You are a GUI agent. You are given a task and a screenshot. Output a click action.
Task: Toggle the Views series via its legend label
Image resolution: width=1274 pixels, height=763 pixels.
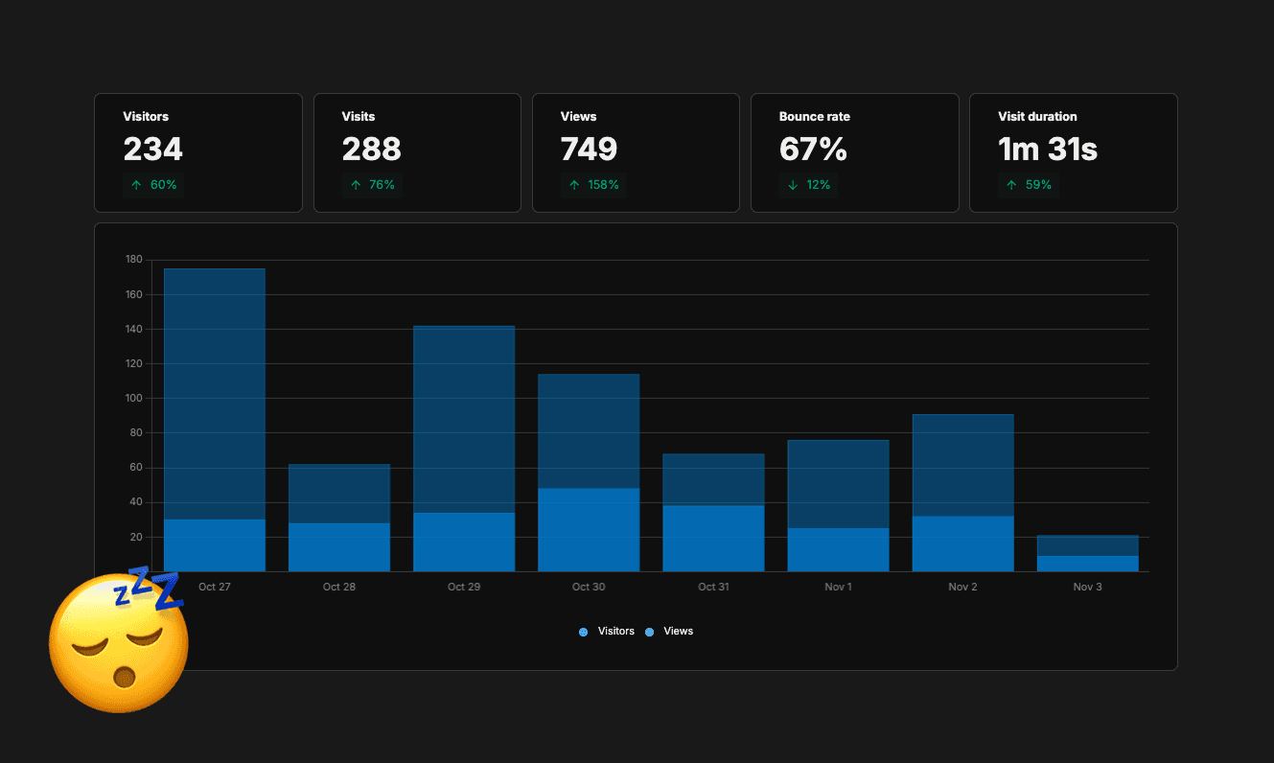click(x=678, y=631)
